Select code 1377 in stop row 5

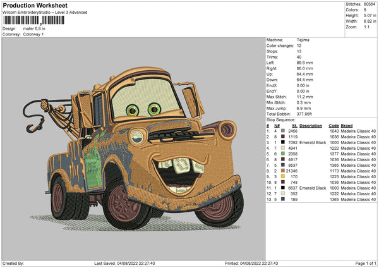click(x=334, y=154)
